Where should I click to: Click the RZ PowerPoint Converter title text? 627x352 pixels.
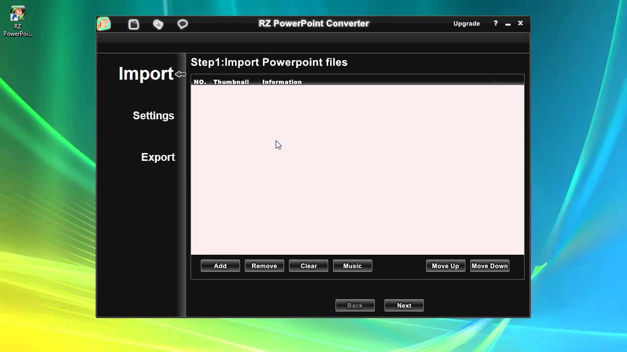314,23
